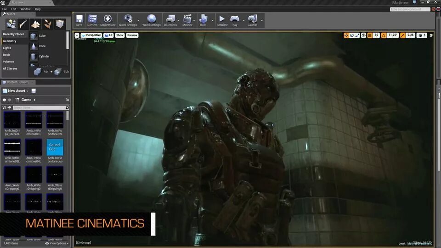Go forward with the Content Browser arrow
Viewport: 441px width, 248px height.
tap(10, 100)
